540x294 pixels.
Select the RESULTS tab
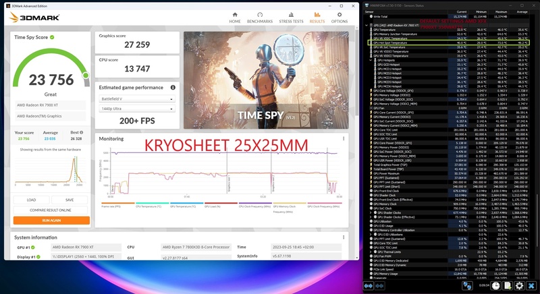(x=317, y=18)
